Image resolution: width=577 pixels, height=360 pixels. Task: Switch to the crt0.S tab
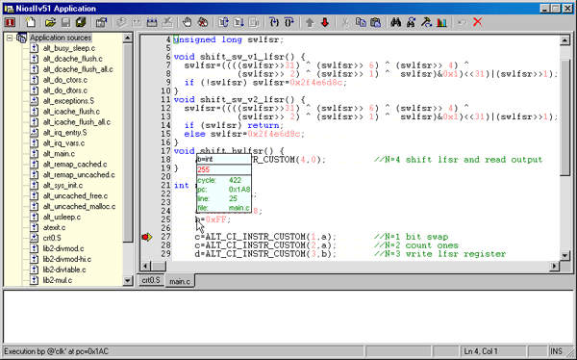[151, 280]
